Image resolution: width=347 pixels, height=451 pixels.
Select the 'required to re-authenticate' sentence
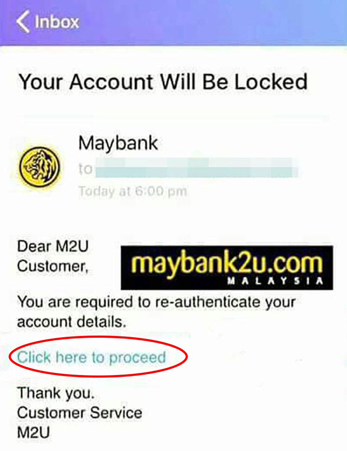point(157,302)
